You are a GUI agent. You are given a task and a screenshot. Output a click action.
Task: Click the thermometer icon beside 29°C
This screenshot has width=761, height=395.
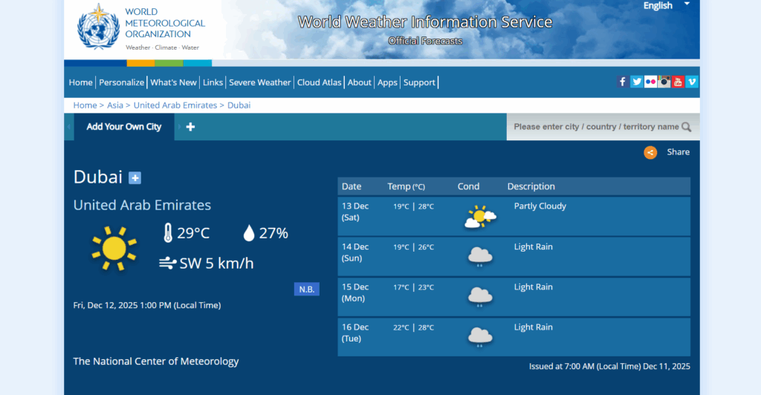pos(168,232)
